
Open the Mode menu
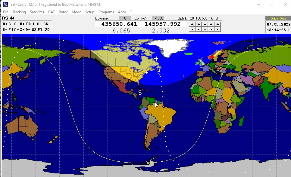point(76,12)
